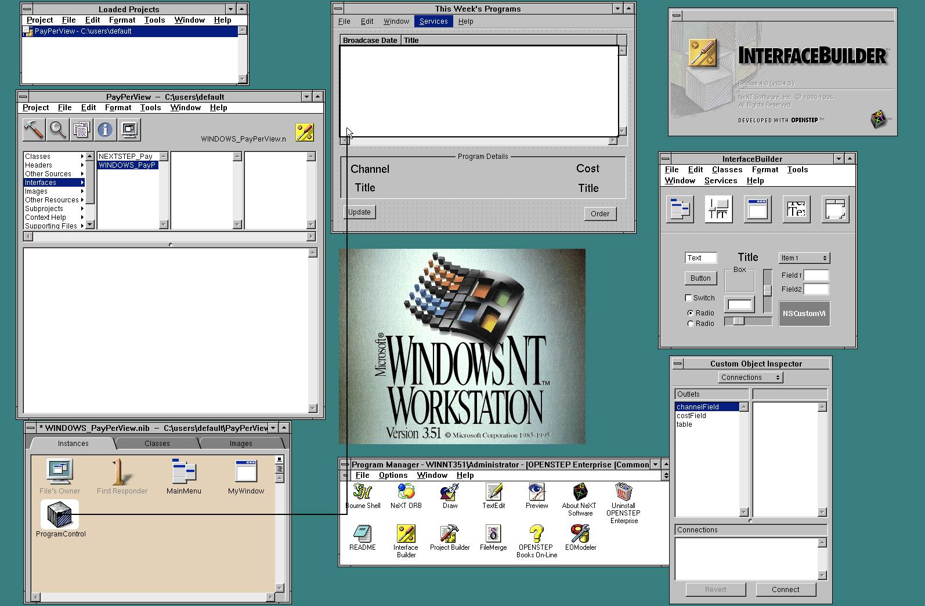925x606 pixels.
Task: Select the First Responder instance icon
Action: [121, 471]
